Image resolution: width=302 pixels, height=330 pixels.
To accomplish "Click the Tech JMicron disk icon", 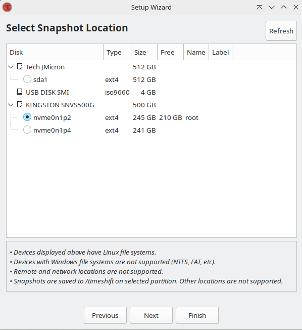I will click(20, 67).
